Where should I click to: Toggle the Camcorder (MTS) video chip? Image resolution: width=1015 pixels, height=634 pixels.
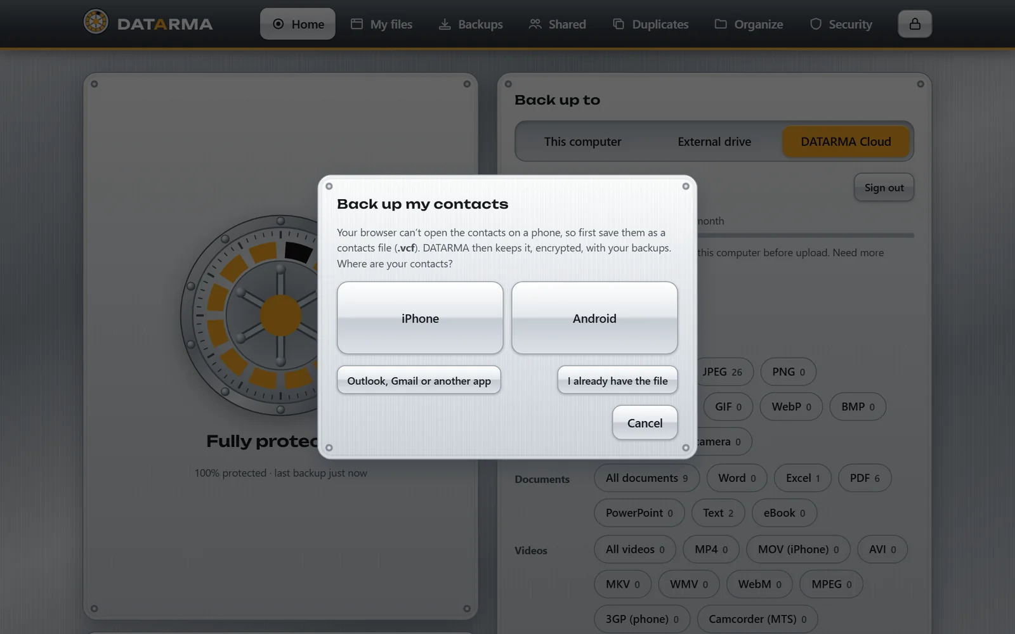[757, 619]
